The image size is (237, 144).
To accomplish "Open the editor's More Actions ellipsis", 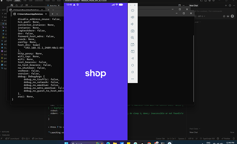I will (x=183, y=5).
